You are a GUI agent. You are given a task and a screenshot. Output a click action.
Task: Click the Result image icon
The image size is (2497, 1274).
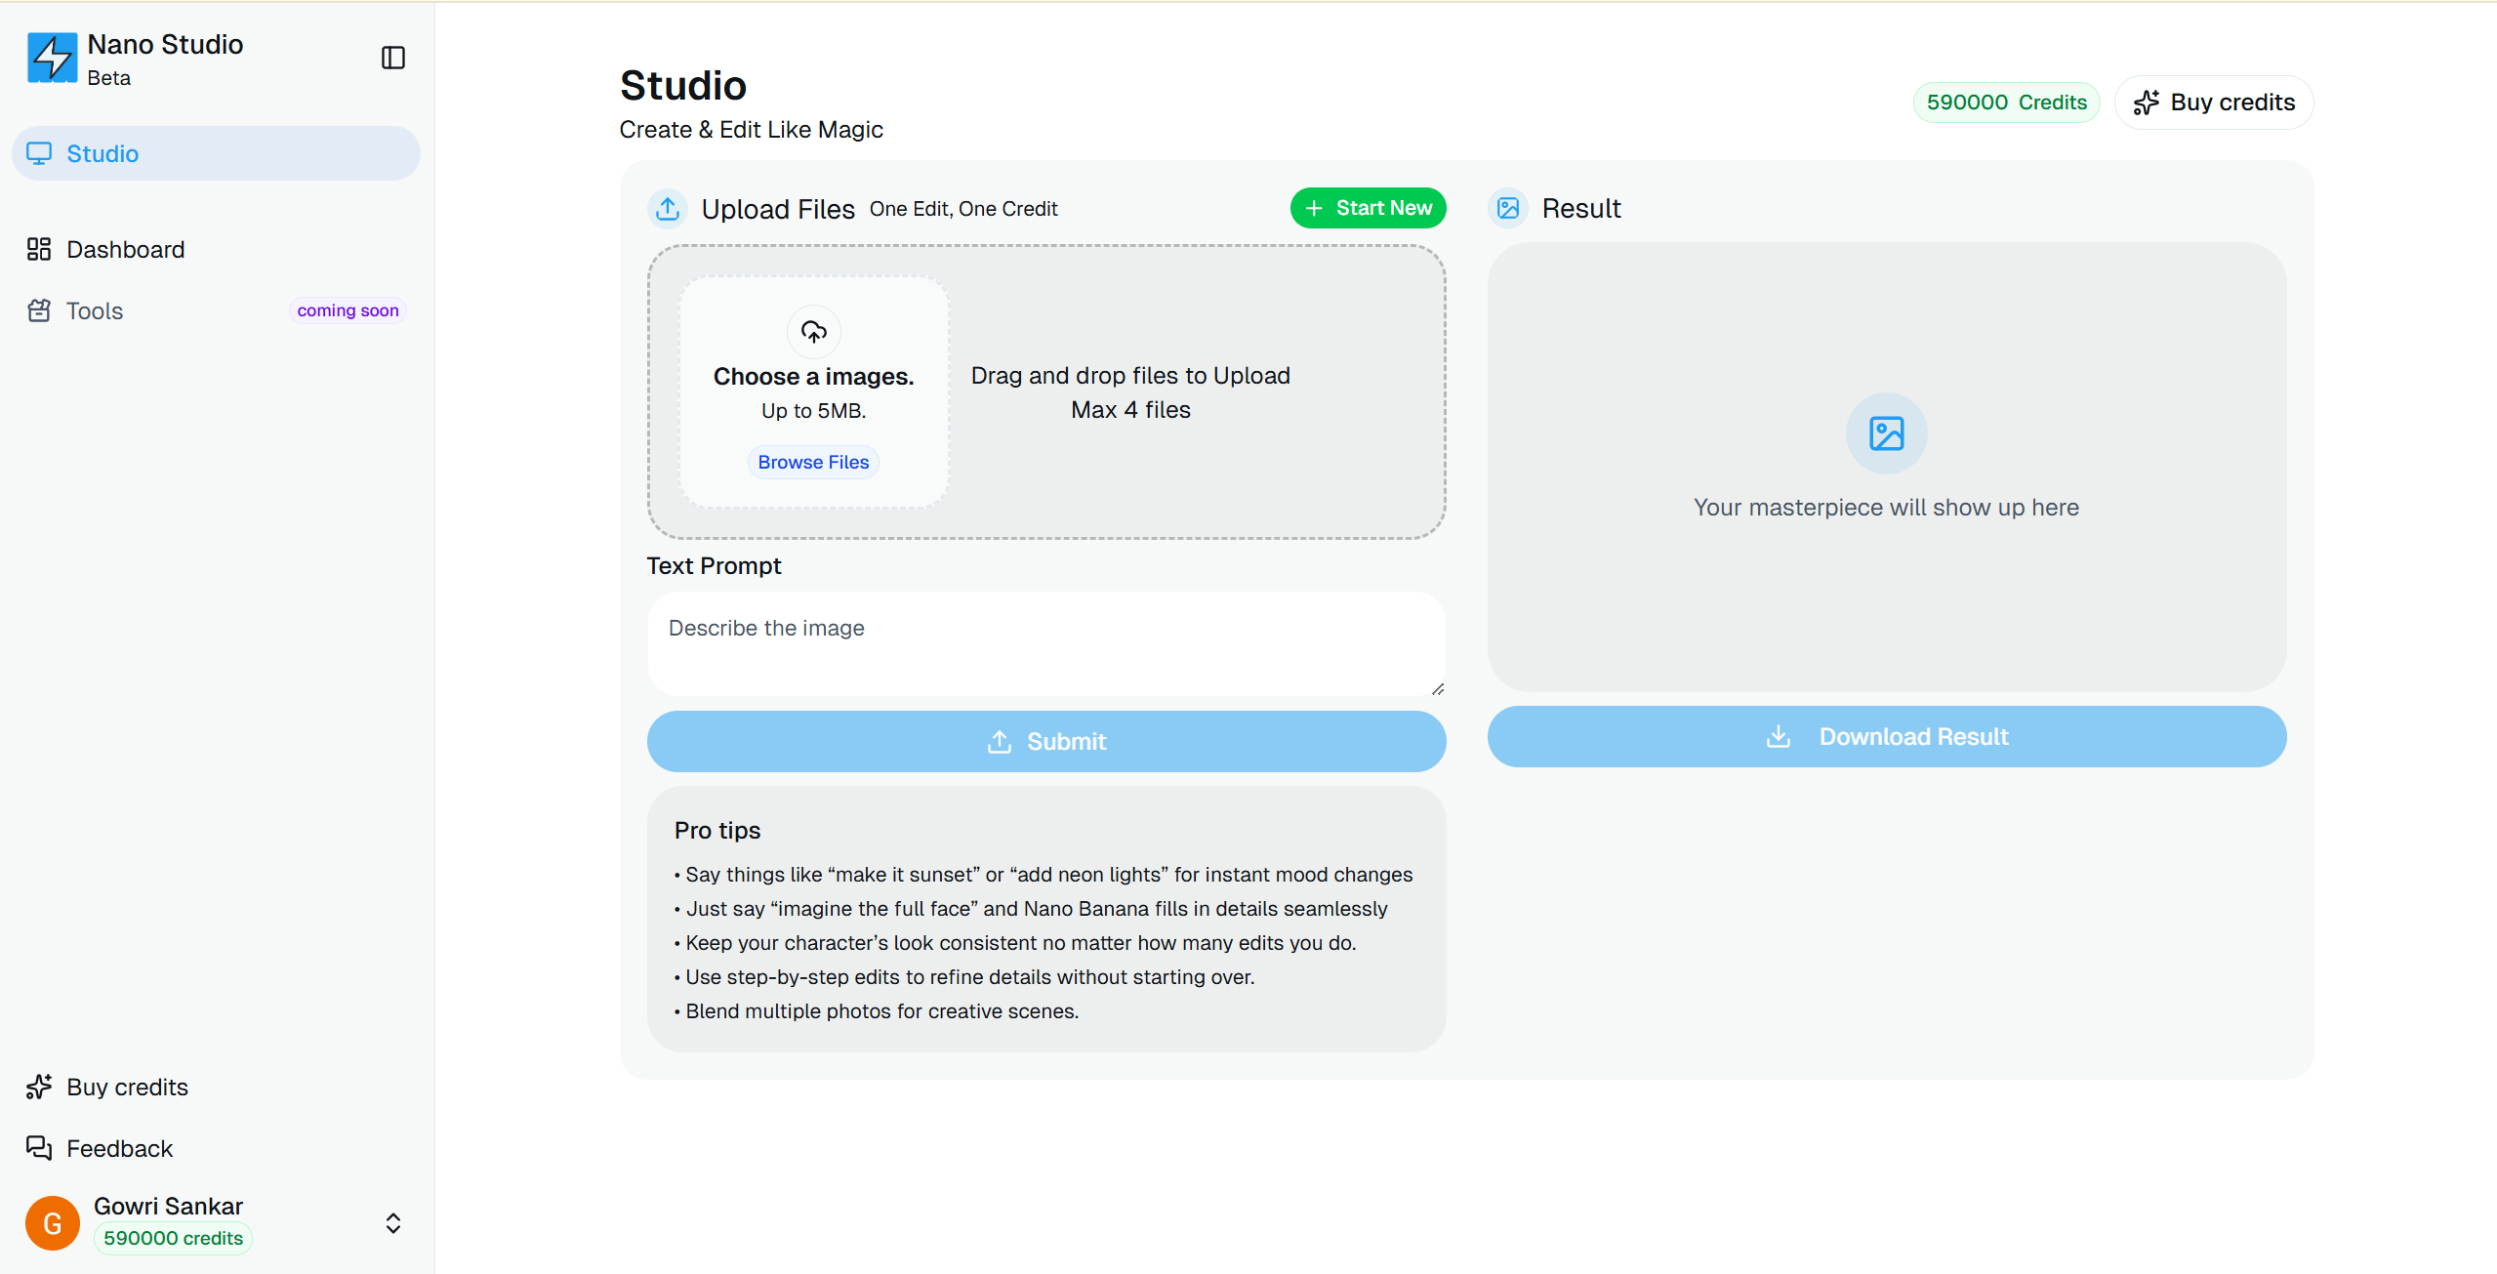pyautogui.click(x=1507, y=208)
